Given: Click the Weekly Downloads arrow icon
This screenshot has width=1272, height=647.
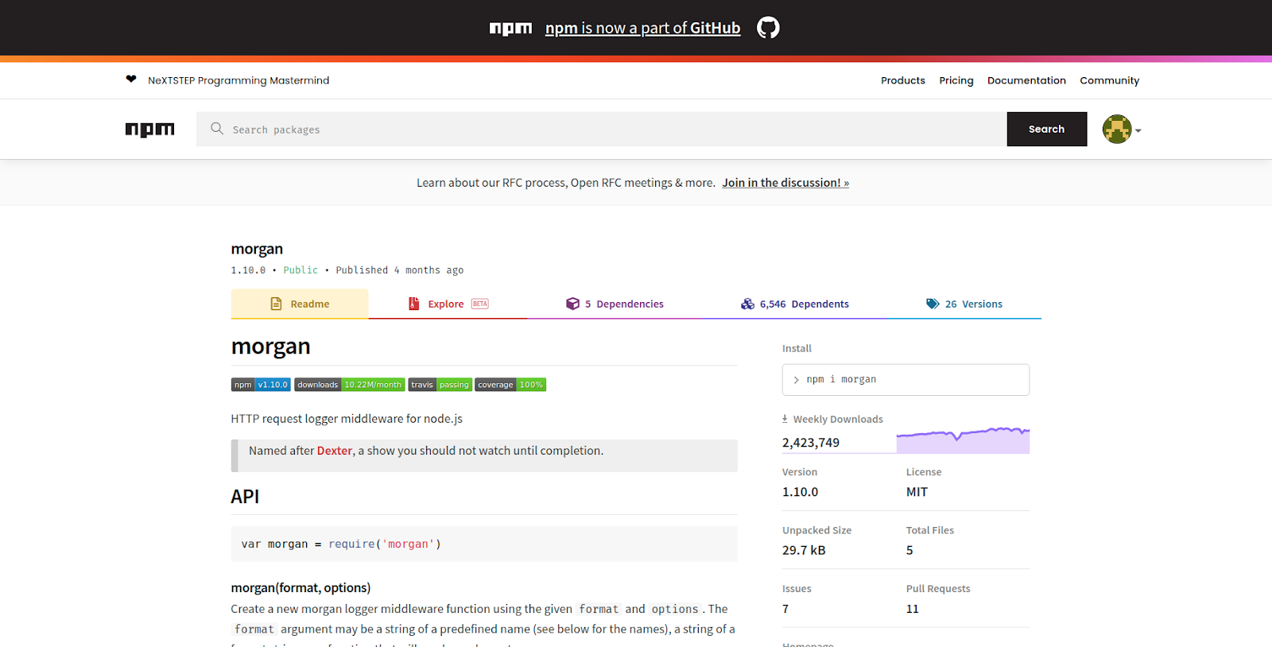Looking at the screenshot, I should (x=785, y=419).
